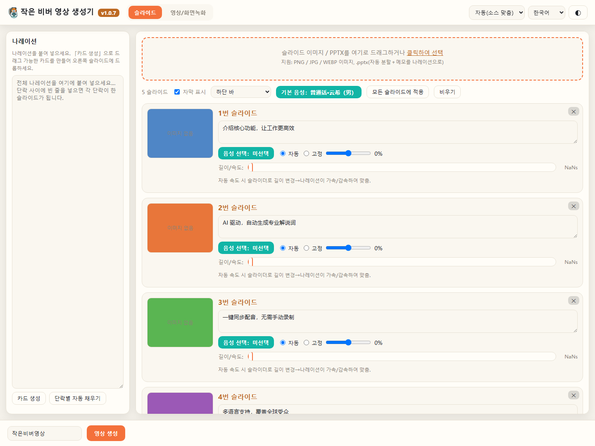
Task: Click the 비우기 clear button
Action: click(x=447, y=92)
